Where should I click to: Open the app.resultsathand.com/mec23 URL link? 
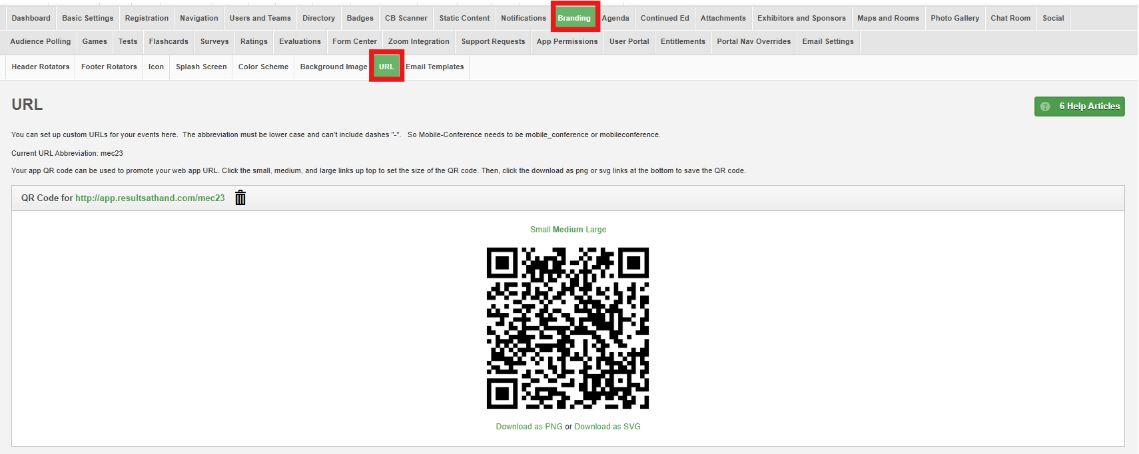click(150, 198)
